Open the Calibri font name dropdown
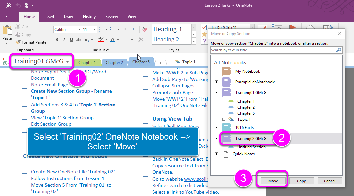Screen dimensions: 354x196 pos(79,30)
